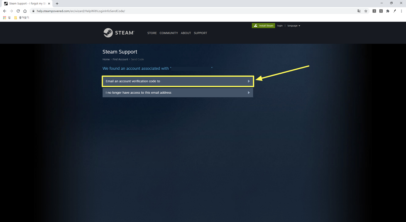406x222 pixels.
Task: Open the ABOUT menu item
Action: [186, 33]
